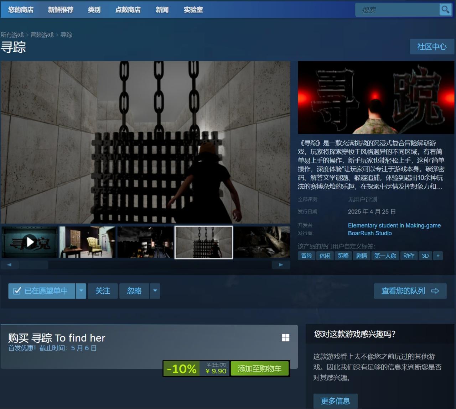Open 寻踪 breadcrumb link
456x409 pixels.
click(x=66, y=35)
